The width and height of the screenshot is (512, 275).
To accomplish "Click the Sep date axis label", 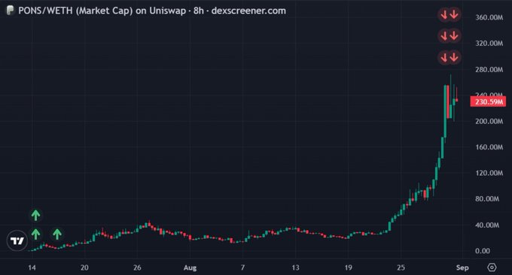I will coord(462,267).
